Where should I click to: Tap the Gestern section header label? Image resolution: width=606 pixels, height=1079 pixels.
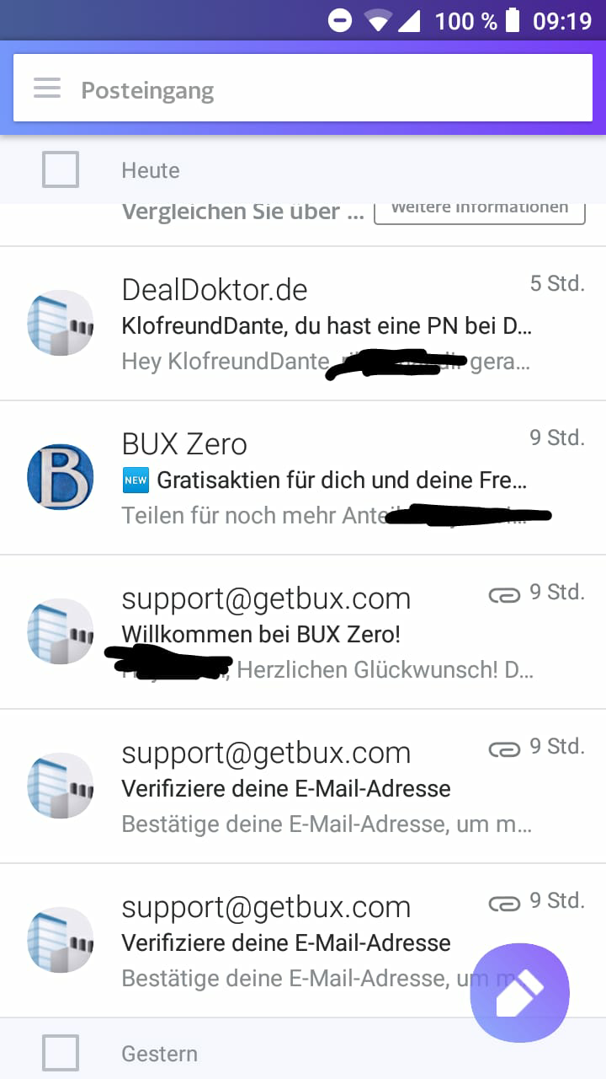(160, 1054)
